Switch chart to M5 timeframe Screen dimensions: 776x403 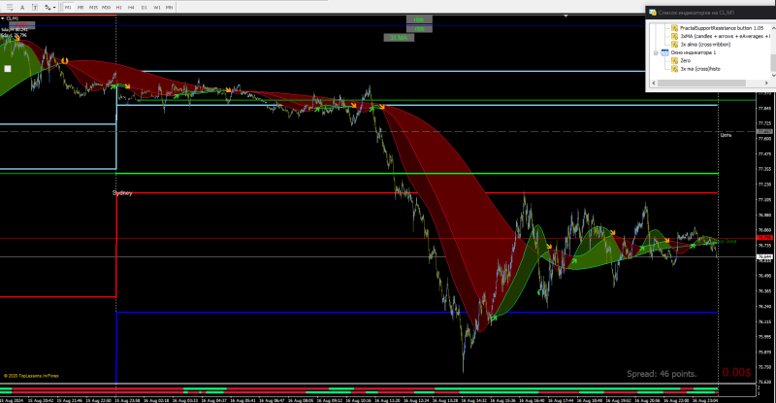coord(81,8)
